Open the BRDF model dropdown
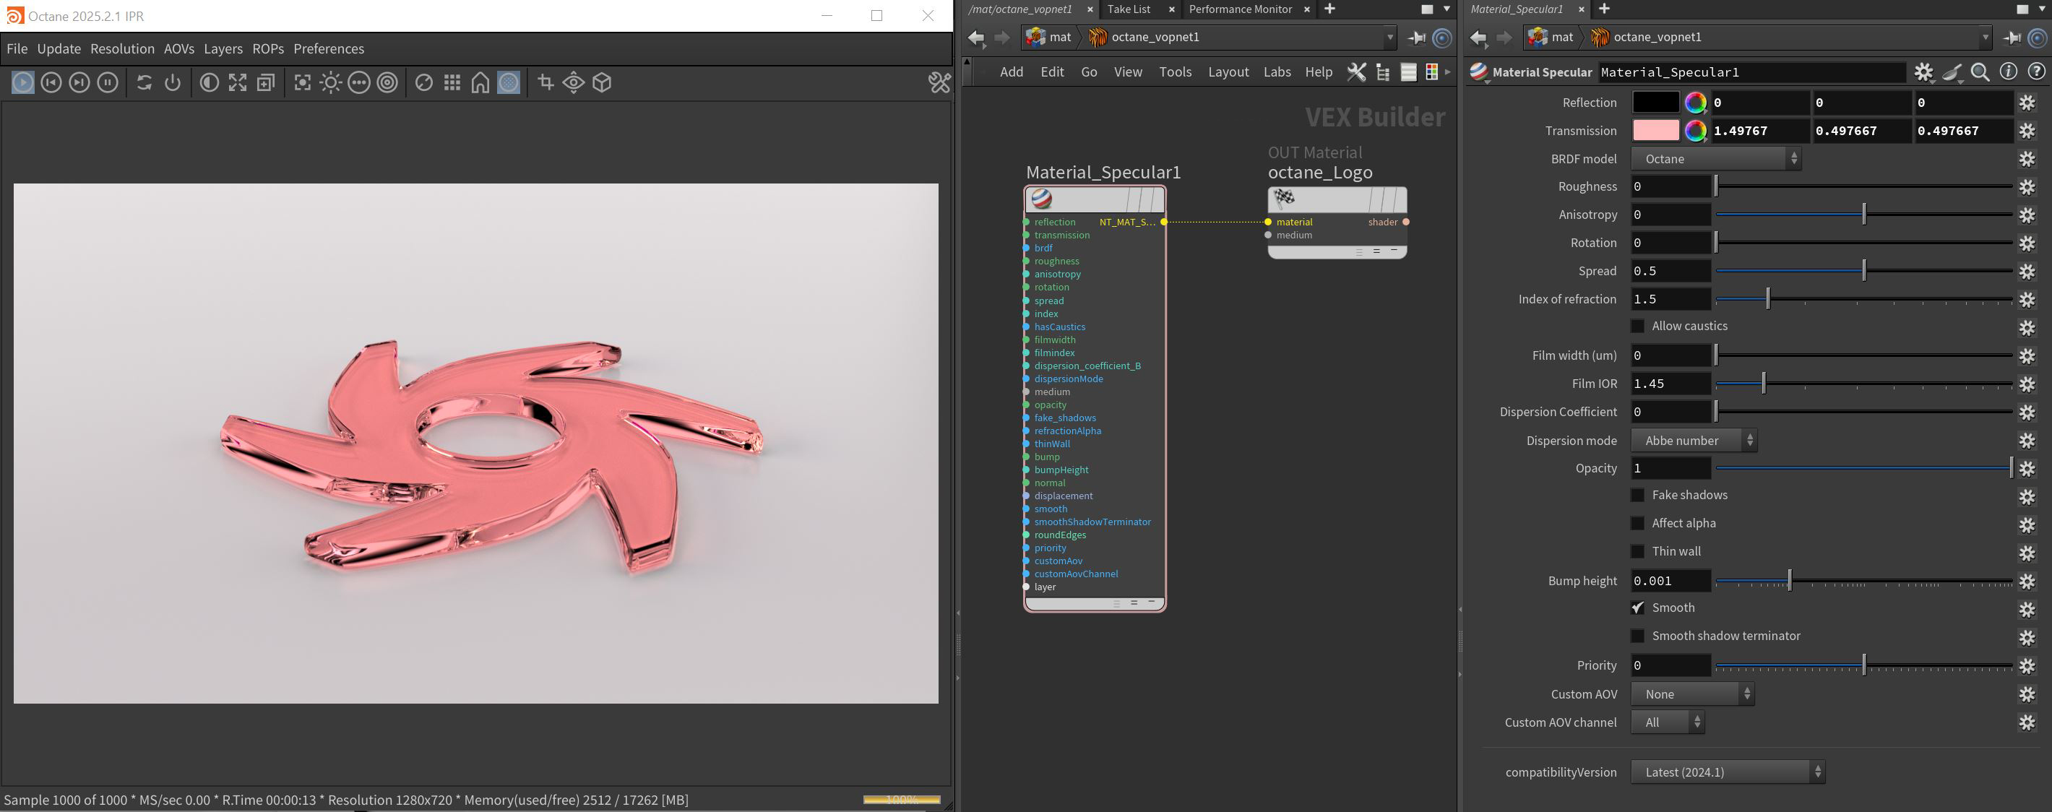Viewport: 2052px width, 812px height. coord(1715,158)
